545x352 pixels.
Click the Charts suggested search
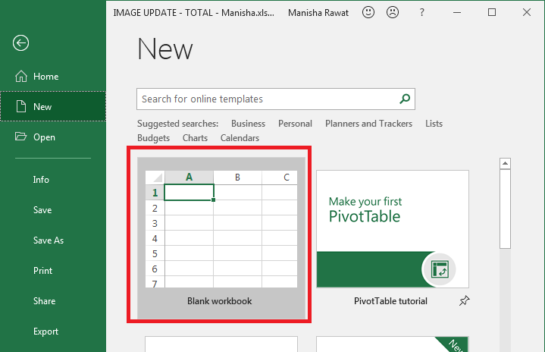(x=195, y=138)
